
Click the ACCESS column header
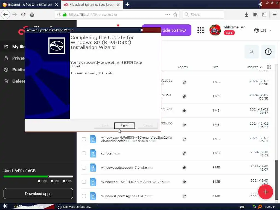click(183, 67)
